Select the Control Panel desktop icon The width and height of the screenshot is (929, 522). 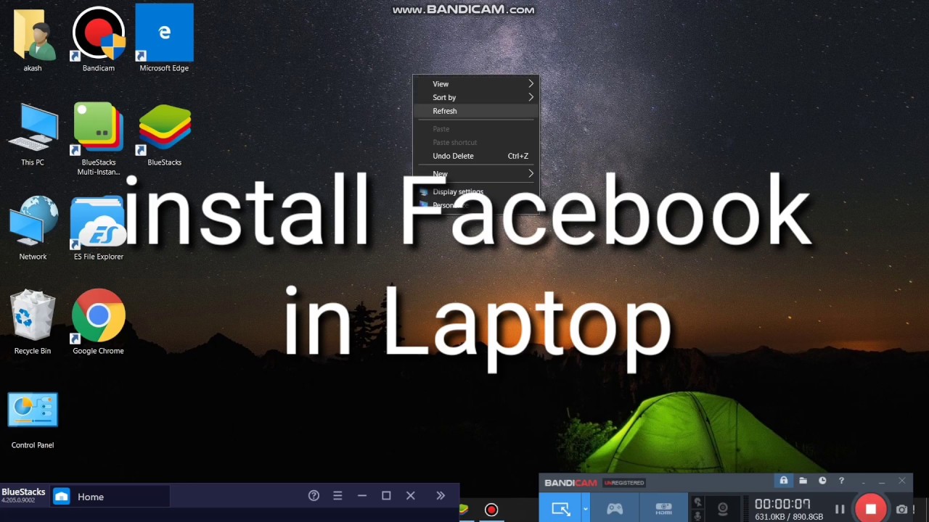(33, 420)
